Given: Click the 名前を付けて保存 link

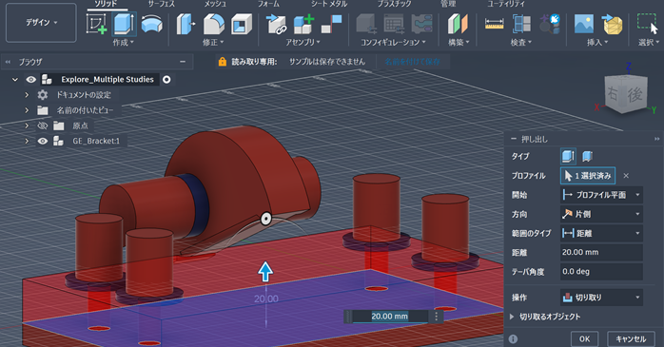Looking at the screenshot, I should point(413,62).
